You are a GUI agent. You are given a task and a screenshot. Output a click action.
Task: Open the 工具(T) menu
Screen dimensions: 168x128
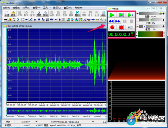click(47, 8)
